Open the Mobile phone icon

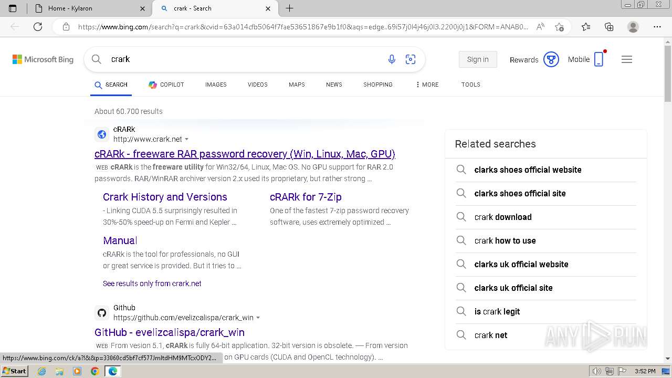click(x=598, y=59)
